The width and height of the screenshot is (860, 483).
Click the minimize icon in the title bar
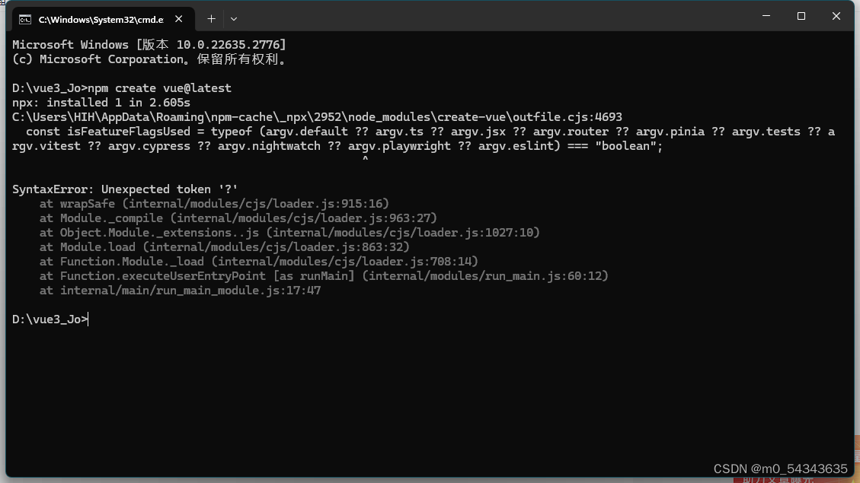tap(766, 15)
